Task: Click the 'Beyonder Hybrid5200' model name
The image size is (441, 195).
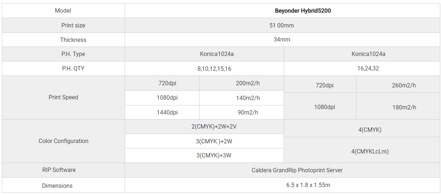Action: (303, 11)
